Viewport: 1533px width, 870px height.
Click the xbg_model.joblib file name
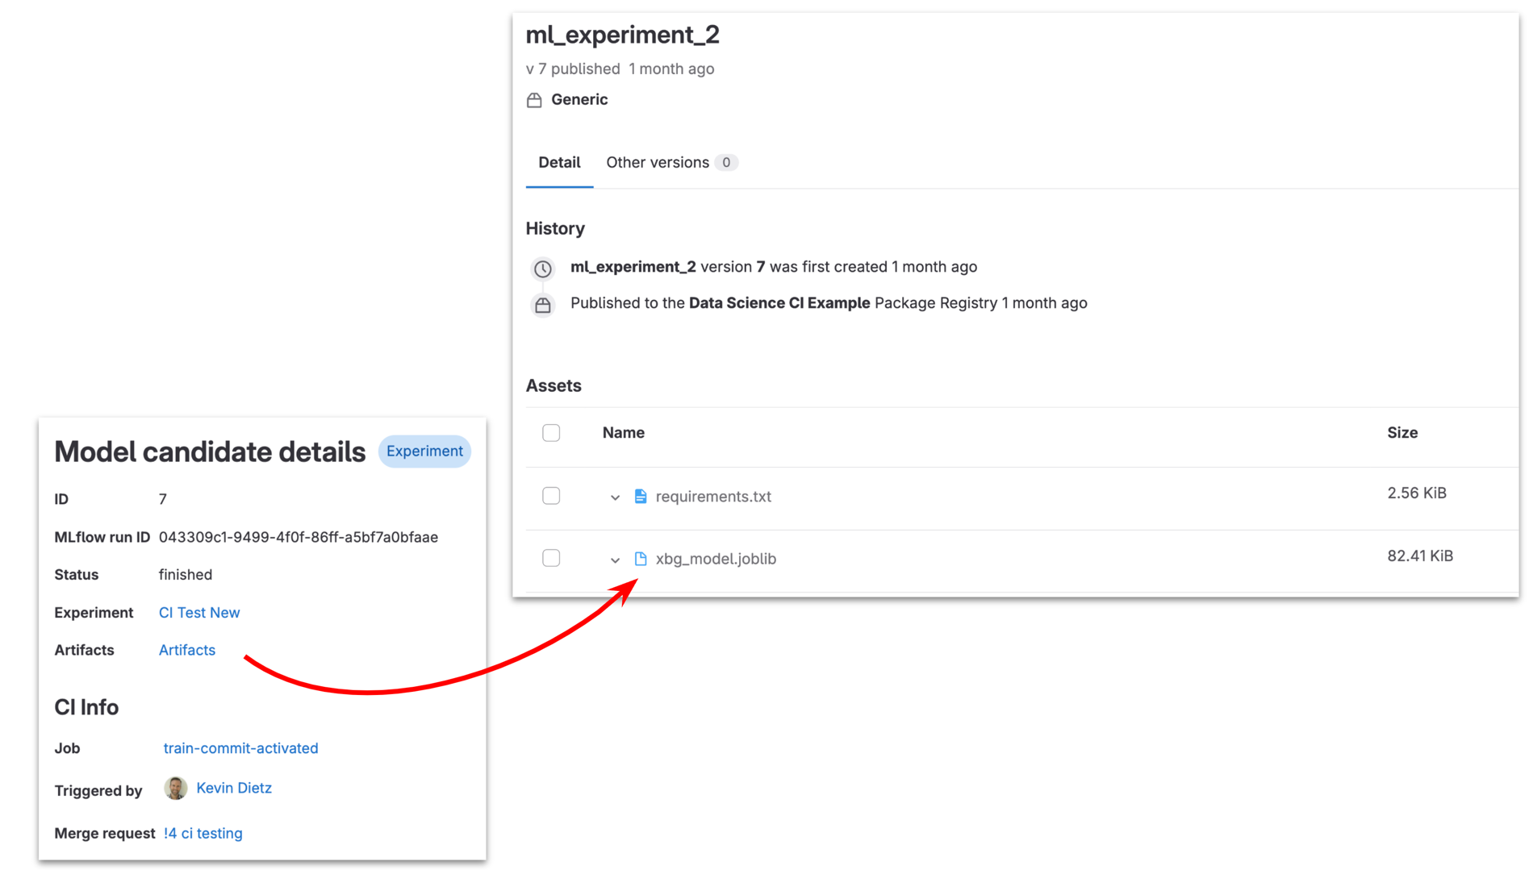716,559
